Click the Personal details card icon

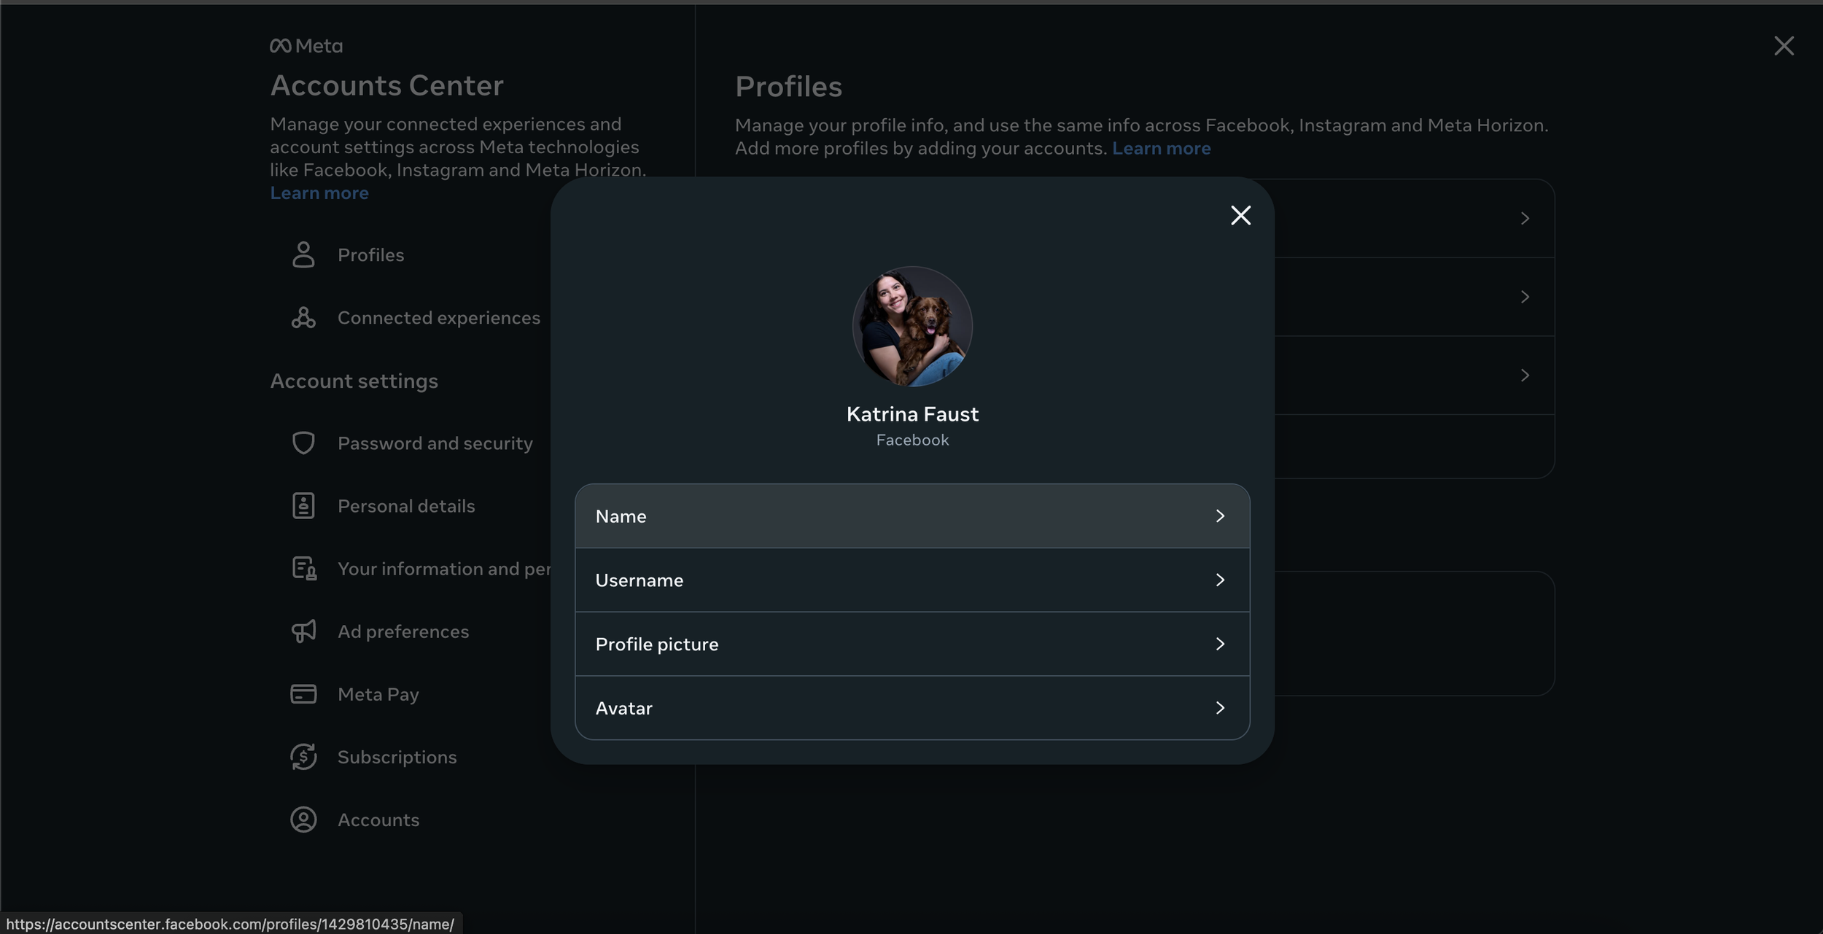pos(303,505)
